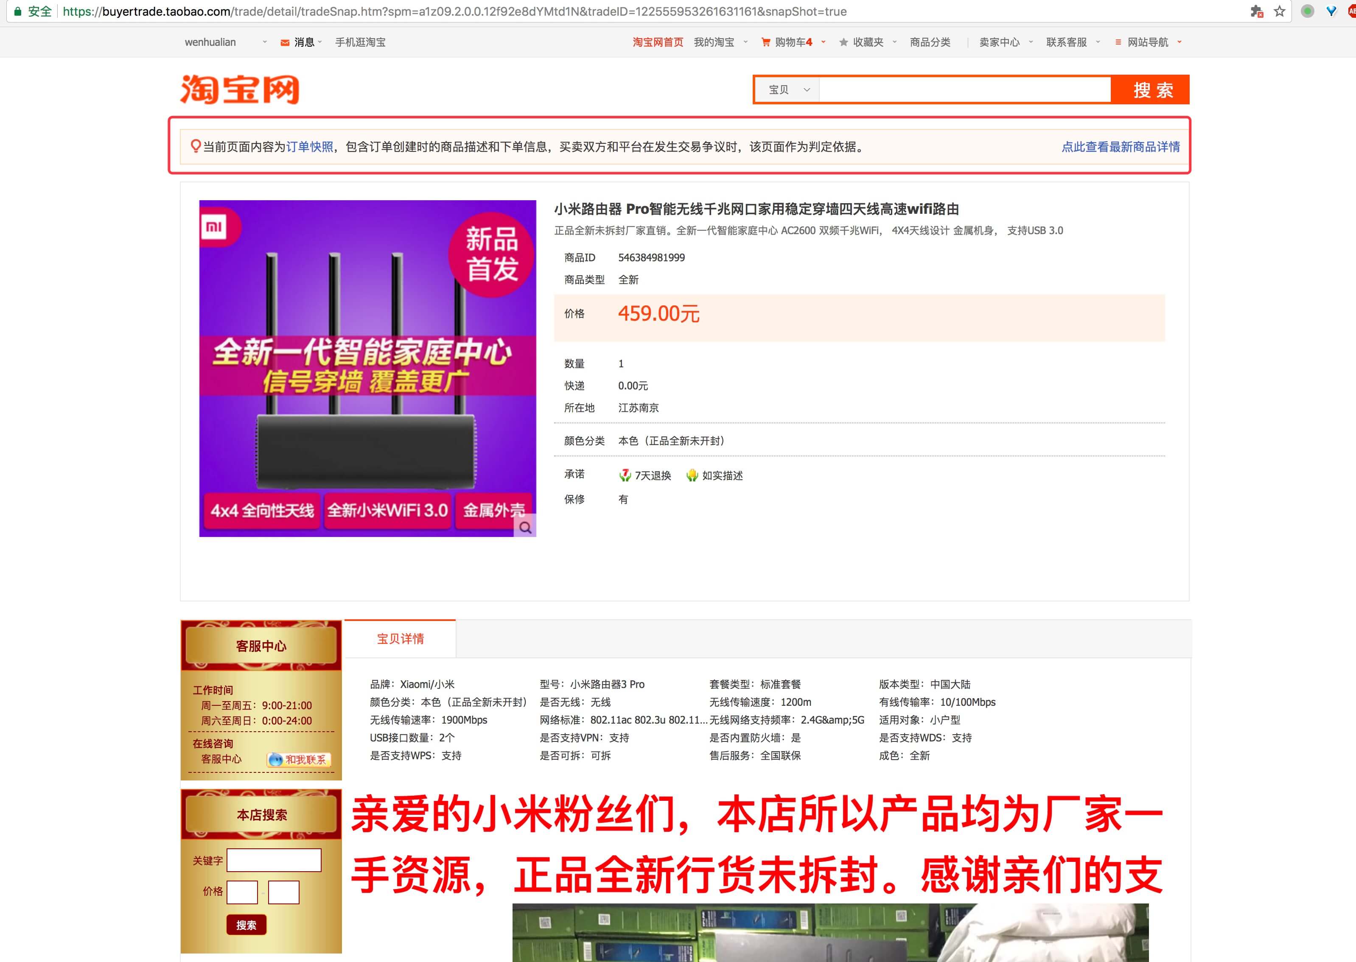1356x962 pixels.
Task: Click the 关键字 keyword input field
Action: tap(274, 860)
